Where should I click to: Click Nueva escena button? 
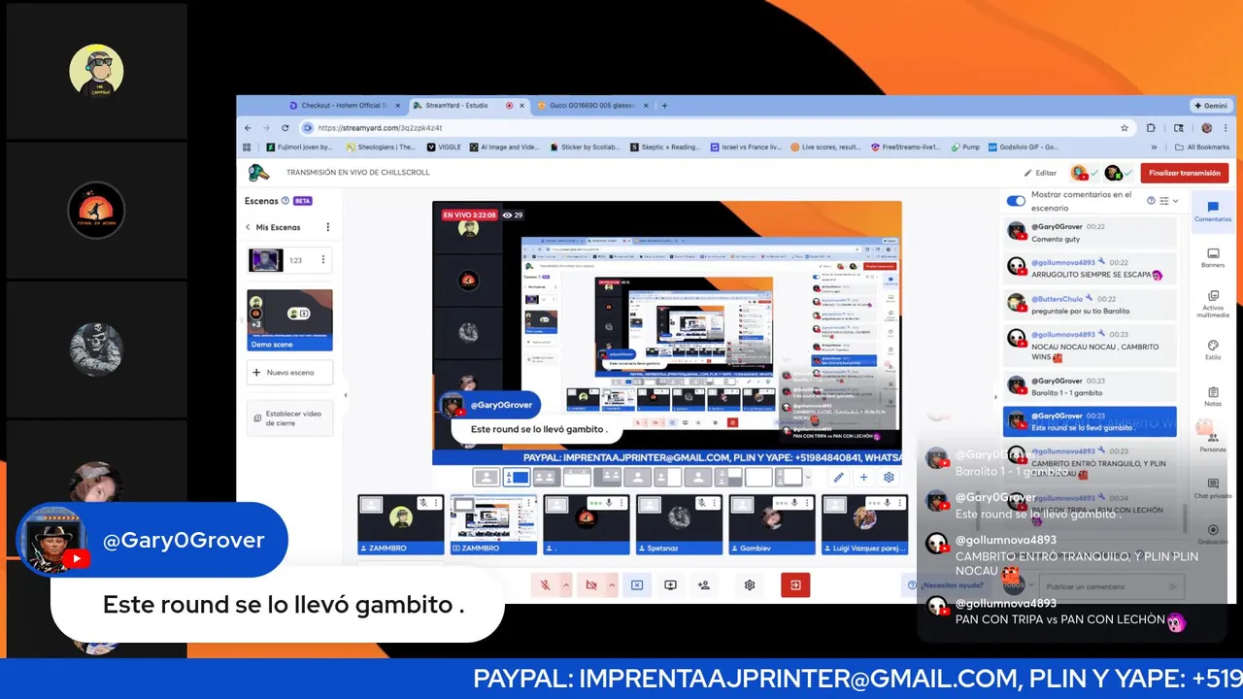(289, 372)
